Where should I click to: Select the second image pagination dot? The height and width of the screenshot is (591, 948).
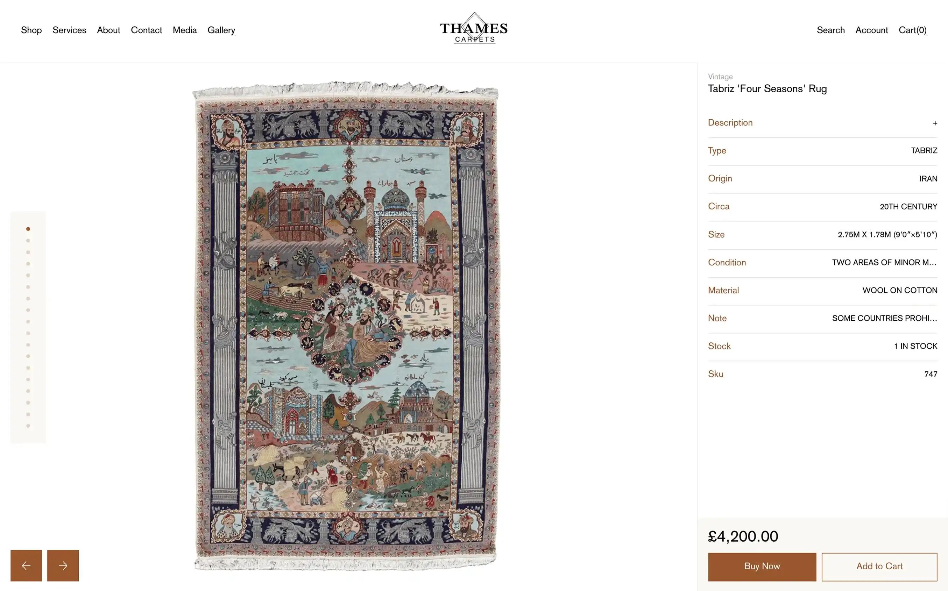pyautogui.click(x=28, y=241)
